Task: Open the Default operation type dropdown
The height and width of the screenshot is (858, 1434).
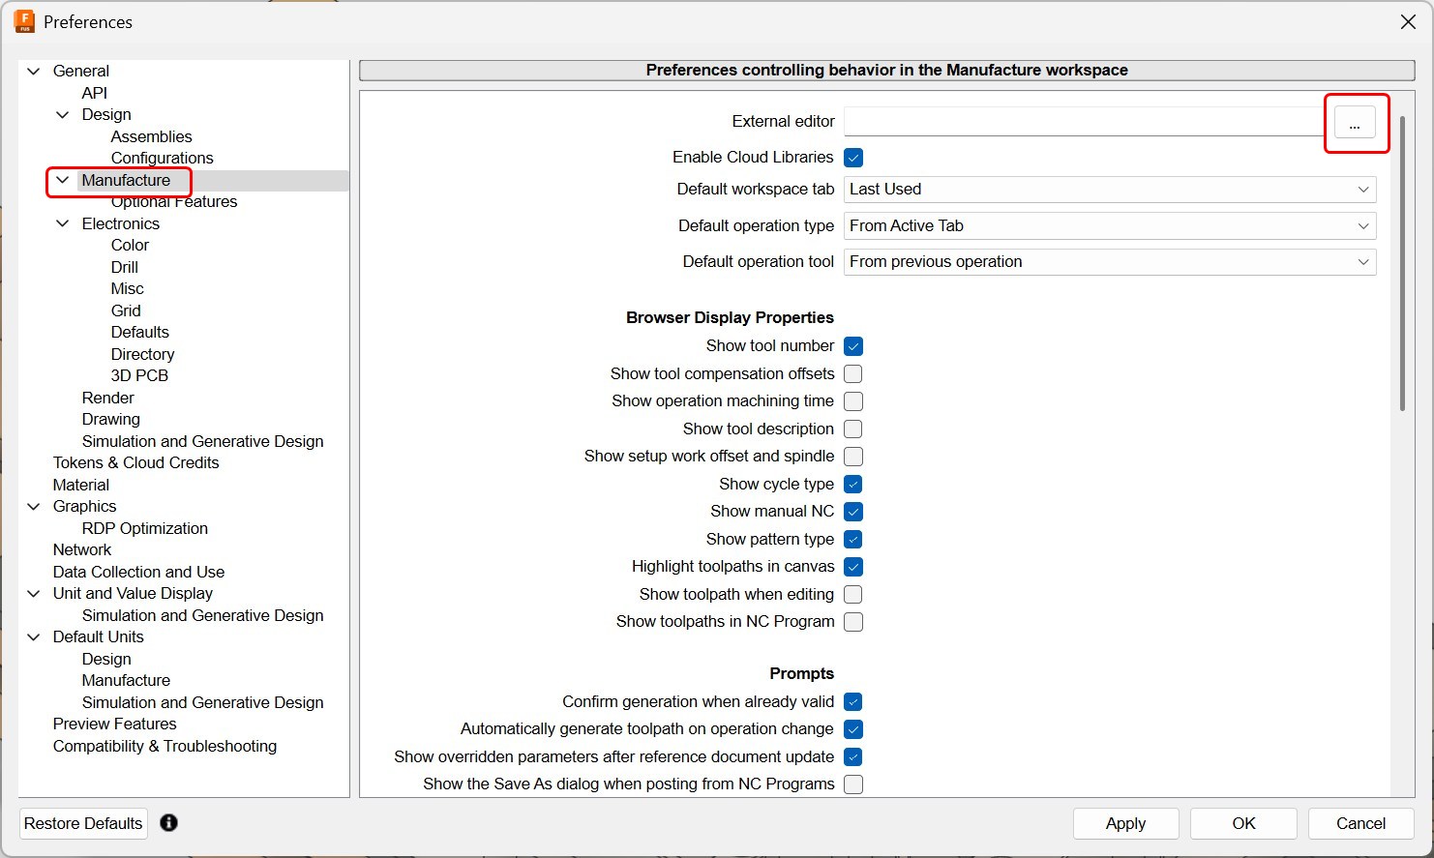Action: [1363, 225]
